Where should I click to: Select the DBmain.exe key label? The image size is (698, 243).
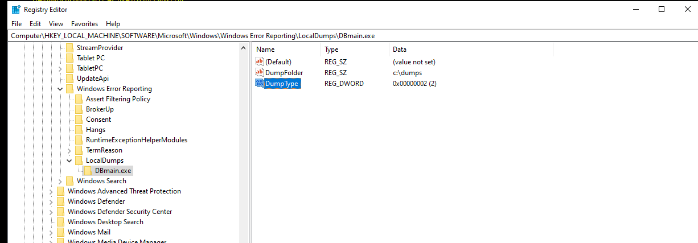click(113, 171)
